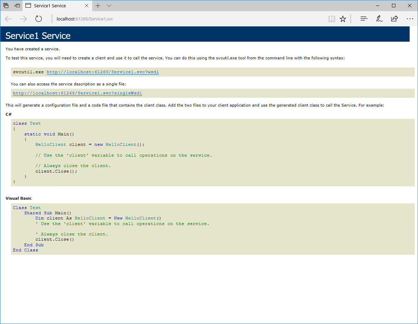Click the C# line 'HelloClient client = new HelloClient();'
Screen dimensions: 418x324
pos(90,144)
